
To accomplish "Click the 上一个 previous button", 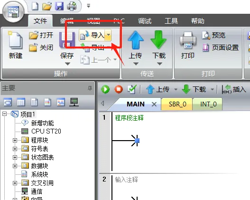I will [x=98, y=60].
